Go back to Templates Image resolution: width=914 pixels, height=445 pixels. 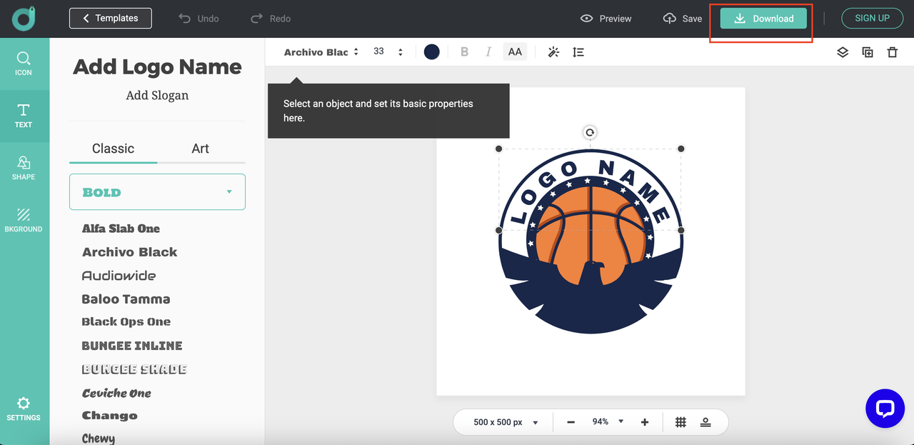(110, 18)
